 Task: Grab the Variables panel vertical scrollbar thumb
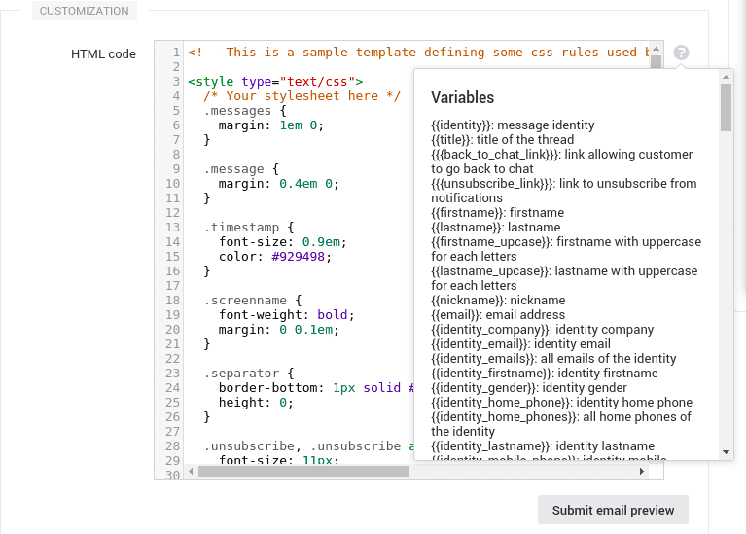(x=726, y=107)
